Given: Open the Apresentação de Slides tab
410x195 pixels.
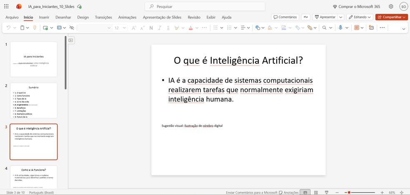Looking at the screenshot, I should pyautogui.click(x=162, y=17).
